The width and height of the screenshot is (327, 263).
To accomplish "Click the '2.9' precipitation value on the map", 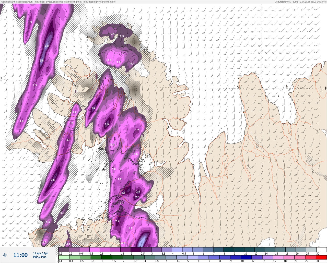I will coord(107,124).
